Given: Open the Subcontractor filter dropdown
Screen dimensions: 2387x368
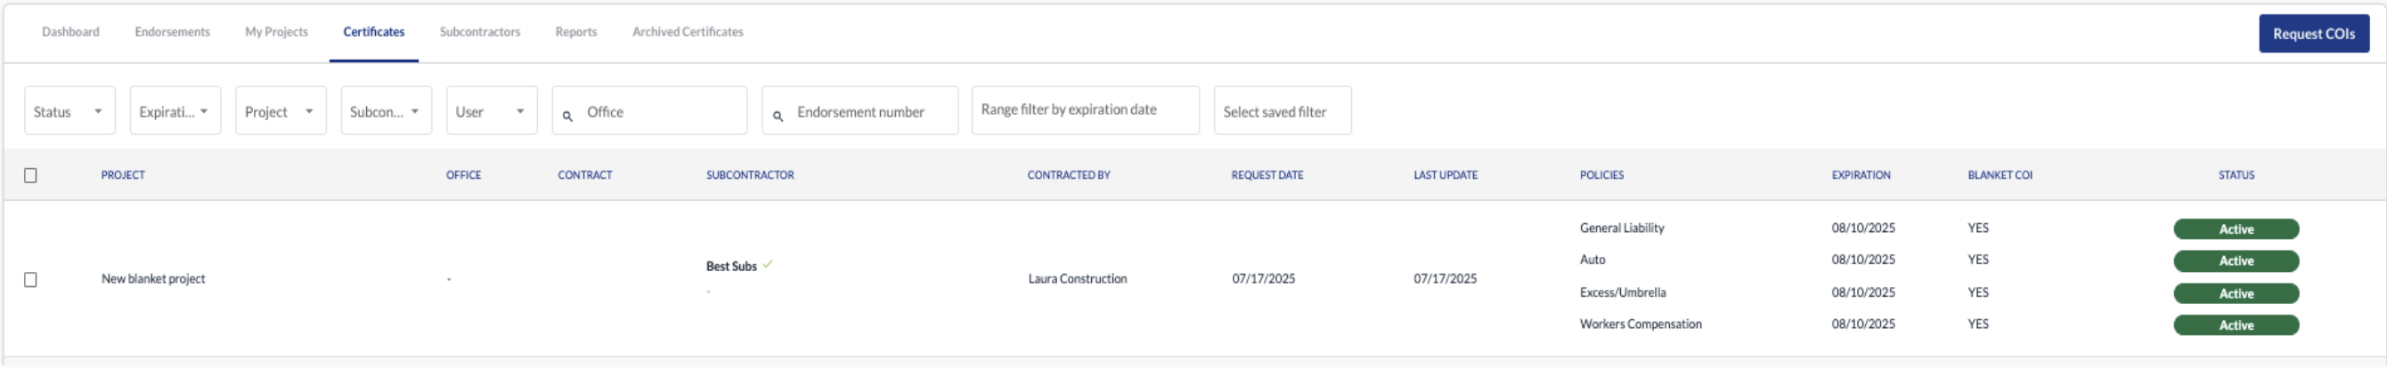Looking at the screenshot, I should coord(387,111).
